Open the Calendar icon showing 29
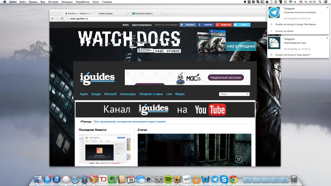331x186 pixels. [131, 180]
